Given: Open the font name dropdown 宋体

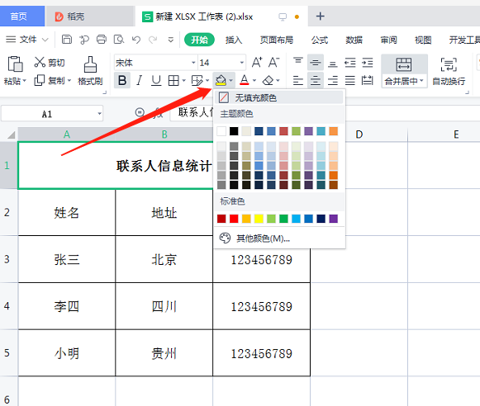Looking at the screenshot, I should (194, 63).
